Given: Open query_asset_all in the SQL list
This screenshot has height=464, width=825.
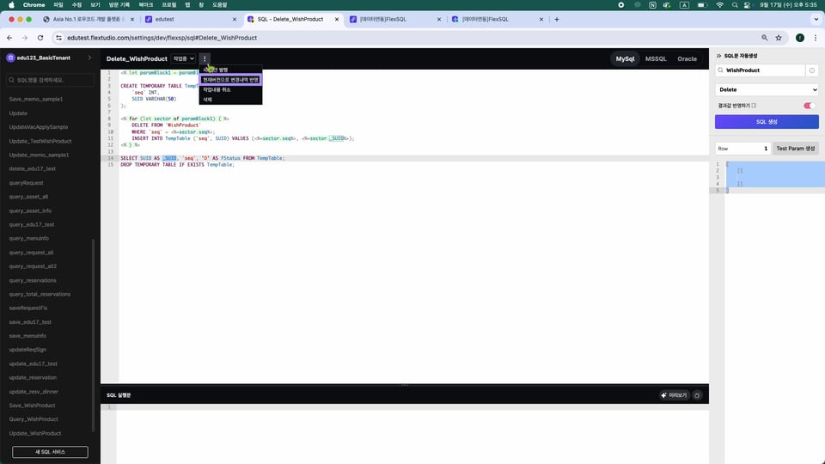Looking at the screenshot, I should (28, 197).
